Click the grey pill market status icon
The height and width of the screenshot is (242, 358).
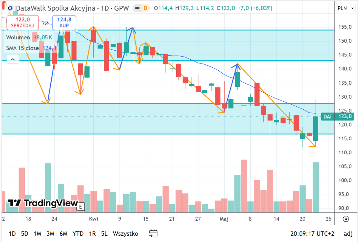(x=137, y=8)
